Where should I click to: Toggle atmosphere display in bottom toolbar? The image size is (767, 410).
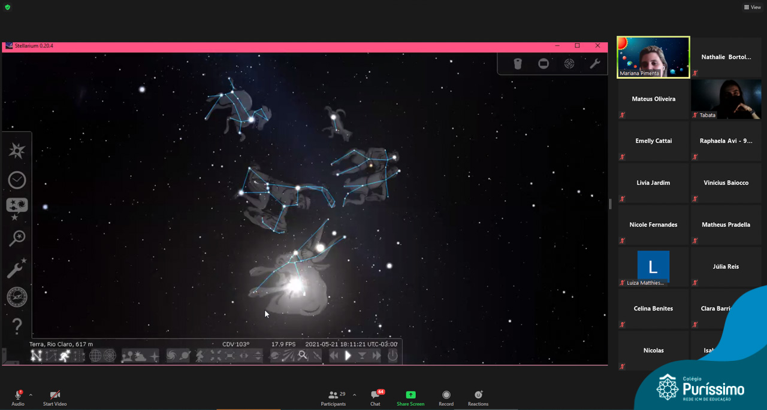[x=141, y=356]
